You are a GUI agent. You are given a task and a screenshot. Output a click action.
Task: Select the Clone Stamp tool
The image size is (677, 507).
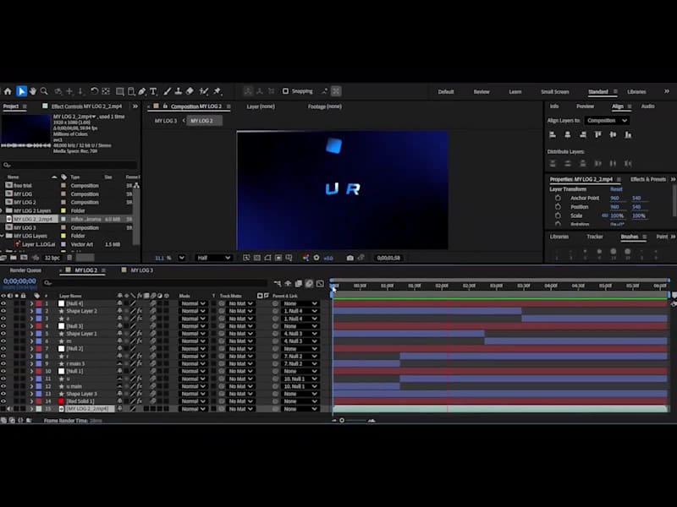tap(179, 91)
